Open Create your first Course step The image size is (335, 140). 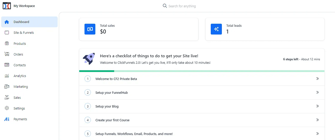[x=202, y=120]
